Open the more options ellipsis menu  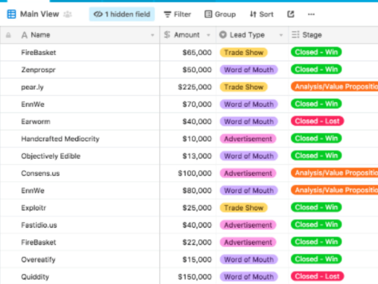pos(311,14)
